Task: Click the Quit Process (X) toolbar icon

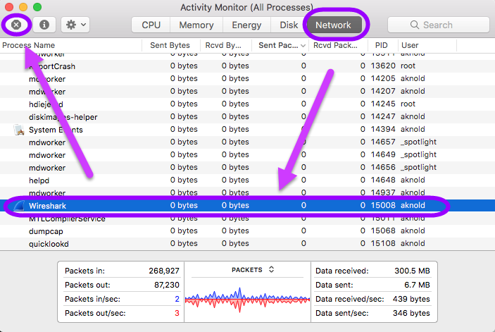Action: 16,25
